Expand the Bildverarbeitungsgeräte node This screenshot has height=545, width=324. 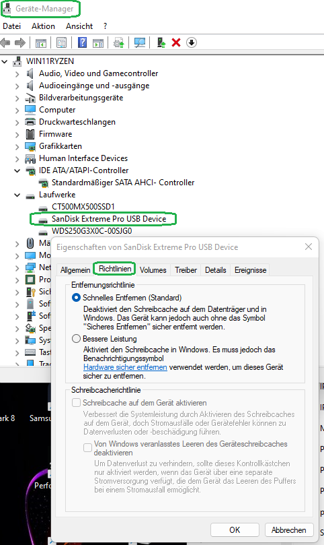(17, 98)
